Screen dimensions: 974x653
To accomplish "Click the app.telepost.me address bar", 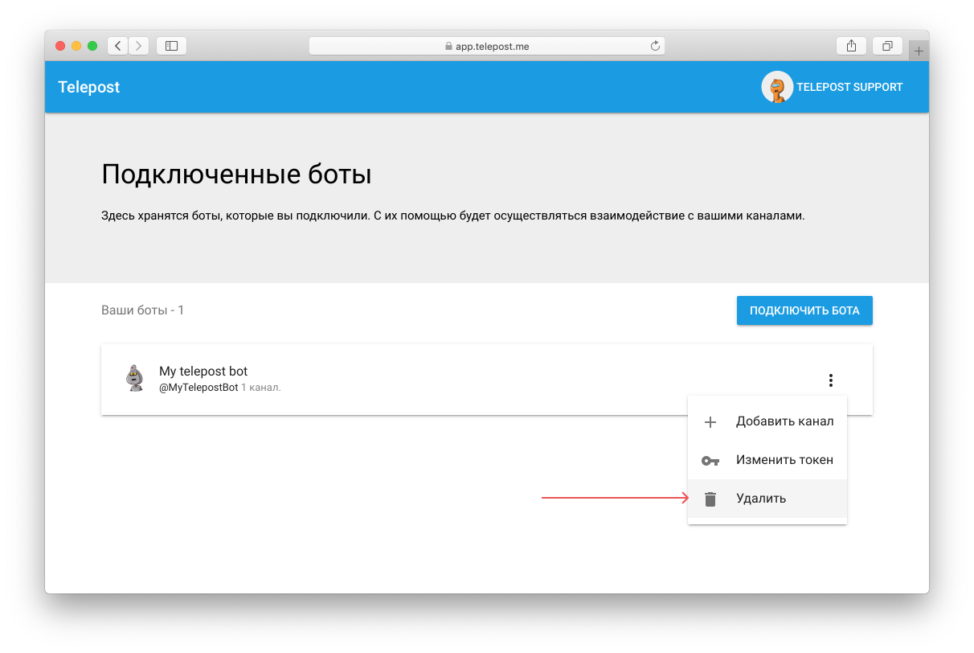I will [x=487, y=47].
